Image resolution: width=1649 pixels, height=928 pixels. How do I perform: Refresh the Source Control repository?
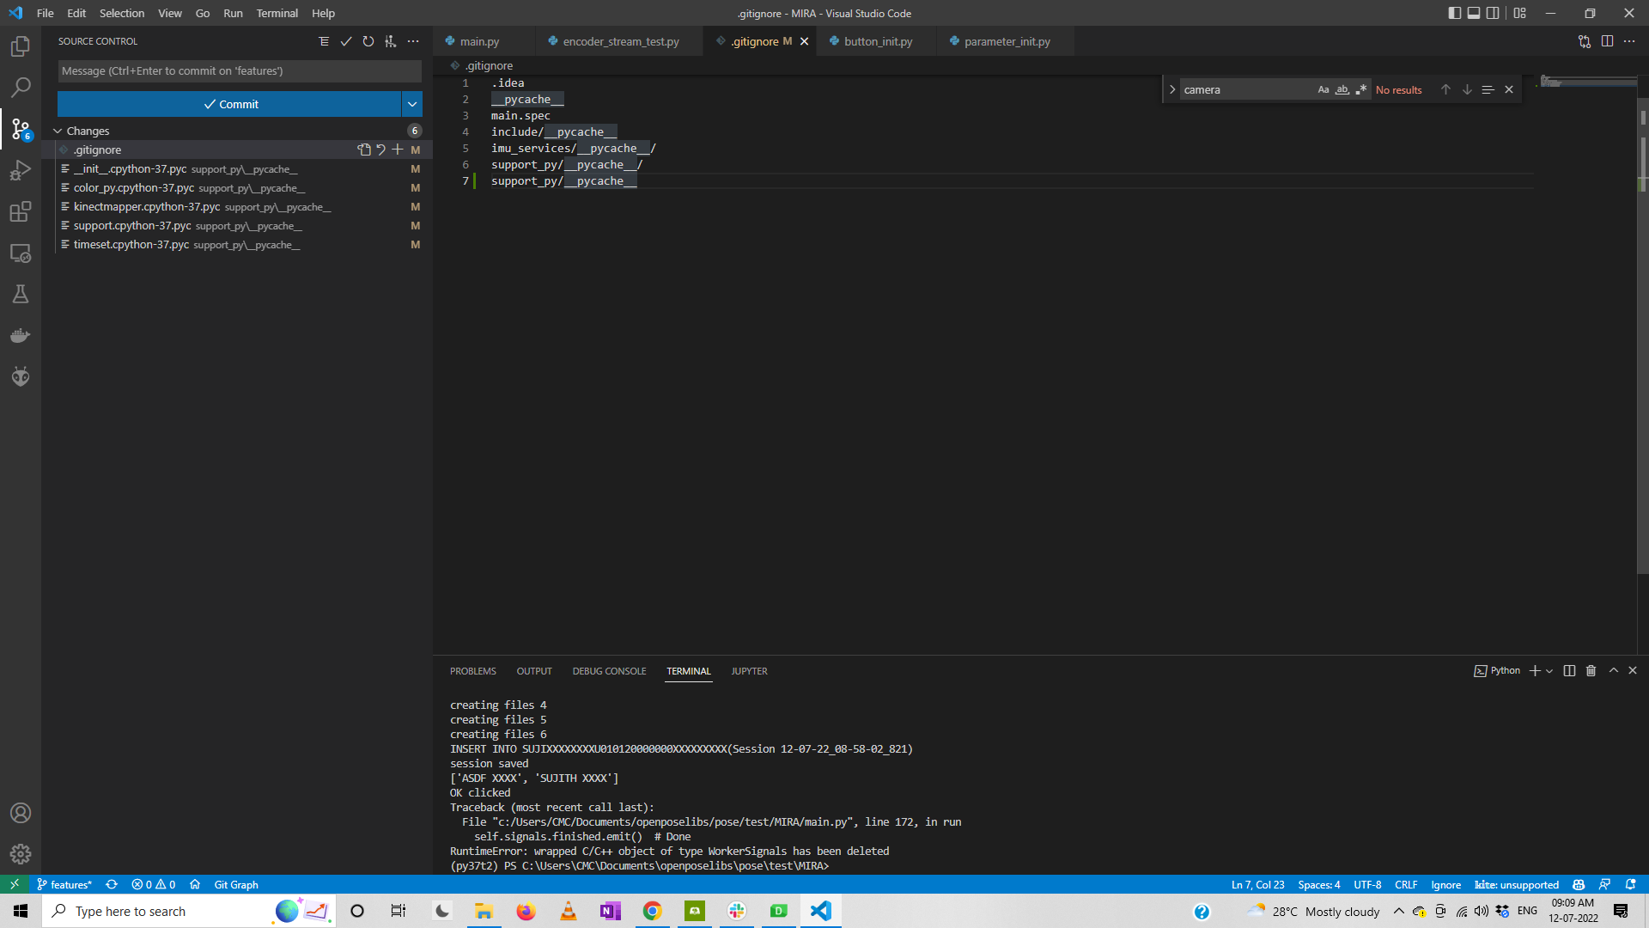coord(368,40)
